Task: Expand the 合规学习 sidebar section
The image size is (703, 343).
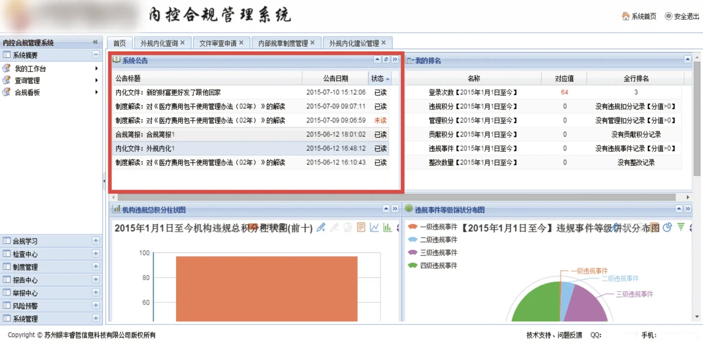Action: [x=96, y=241]
